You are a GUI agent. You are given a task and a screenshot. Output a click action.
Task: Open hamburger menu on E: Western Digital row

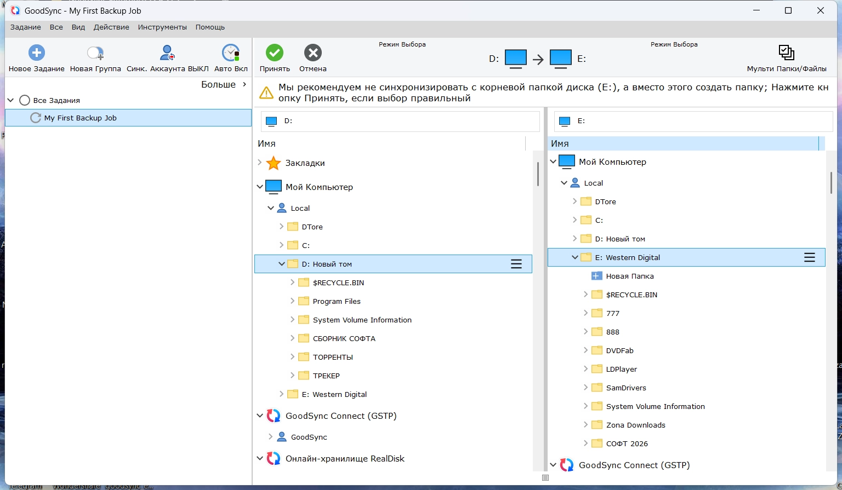[810, 258]
